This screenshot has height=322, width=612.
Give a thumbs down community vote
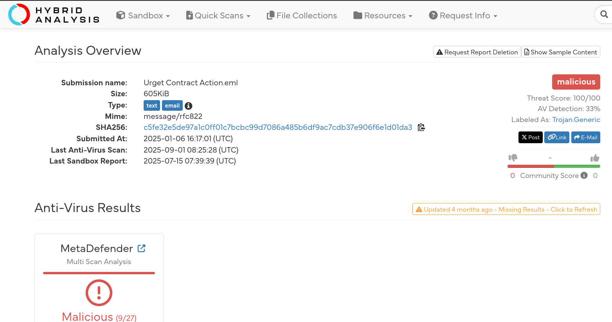513,157
